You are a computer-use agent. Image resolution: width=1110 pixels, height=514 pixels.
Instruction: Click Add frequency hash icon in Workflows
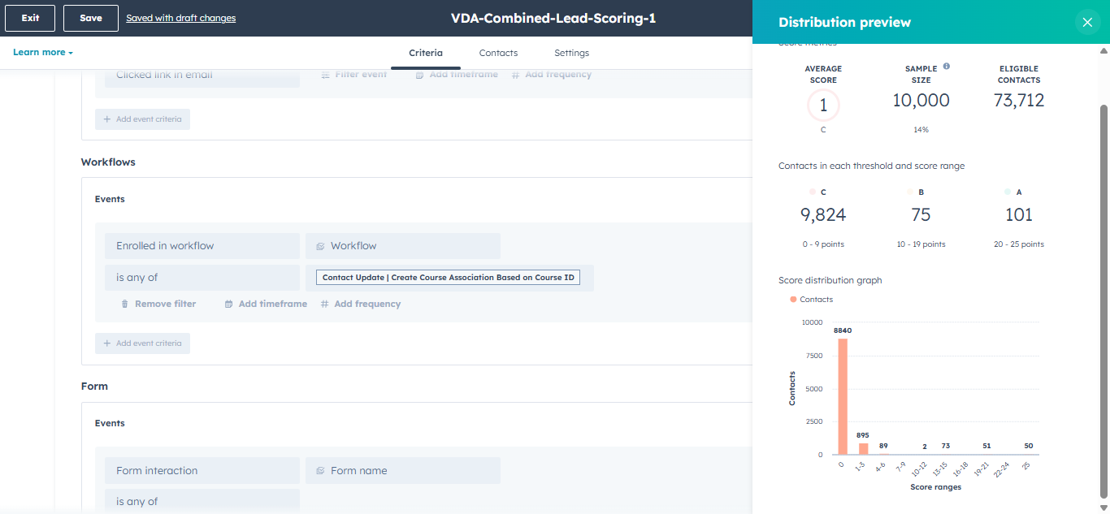[325, 304]
